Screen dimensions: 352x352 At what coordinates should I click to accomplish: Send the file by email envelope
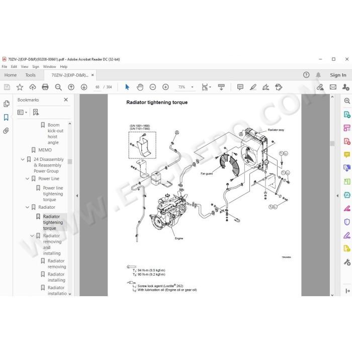click(x=333, y=87)
